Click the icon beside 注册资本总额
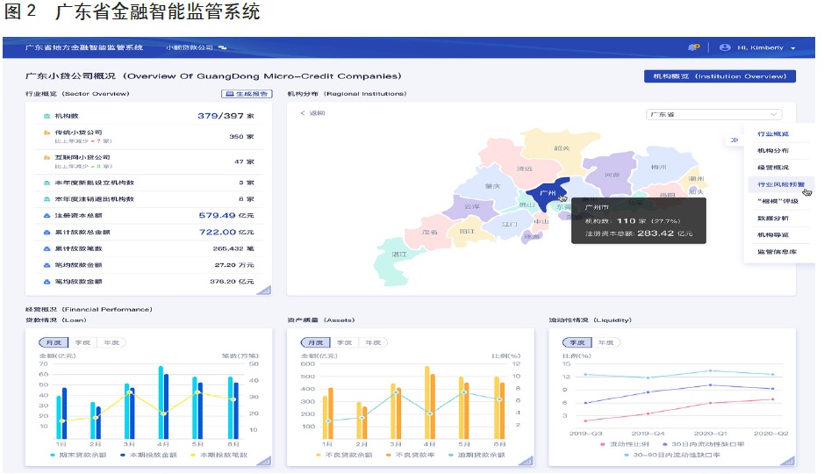 (x=47, y=215)
